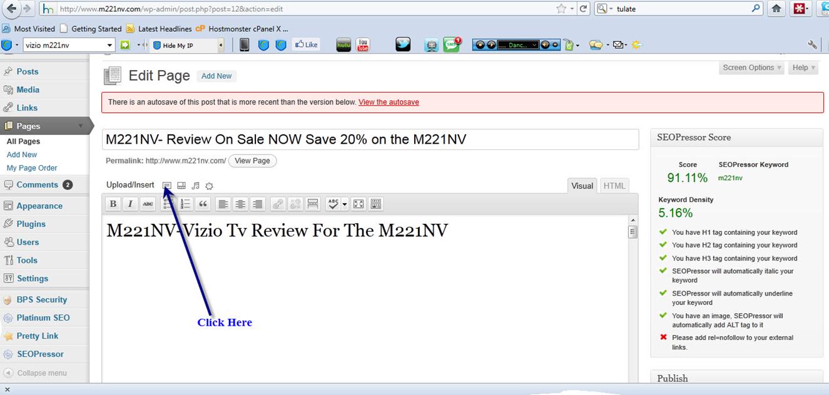Open the Plugins menu in the sidebar
829x395 pixels.
click(31, 224)
